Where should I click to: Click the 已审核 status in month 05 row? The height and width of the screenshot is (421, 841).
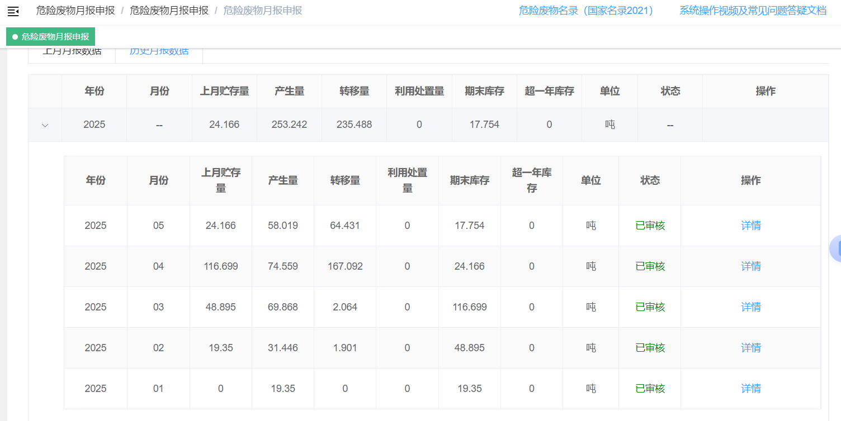tap(650, 226)
